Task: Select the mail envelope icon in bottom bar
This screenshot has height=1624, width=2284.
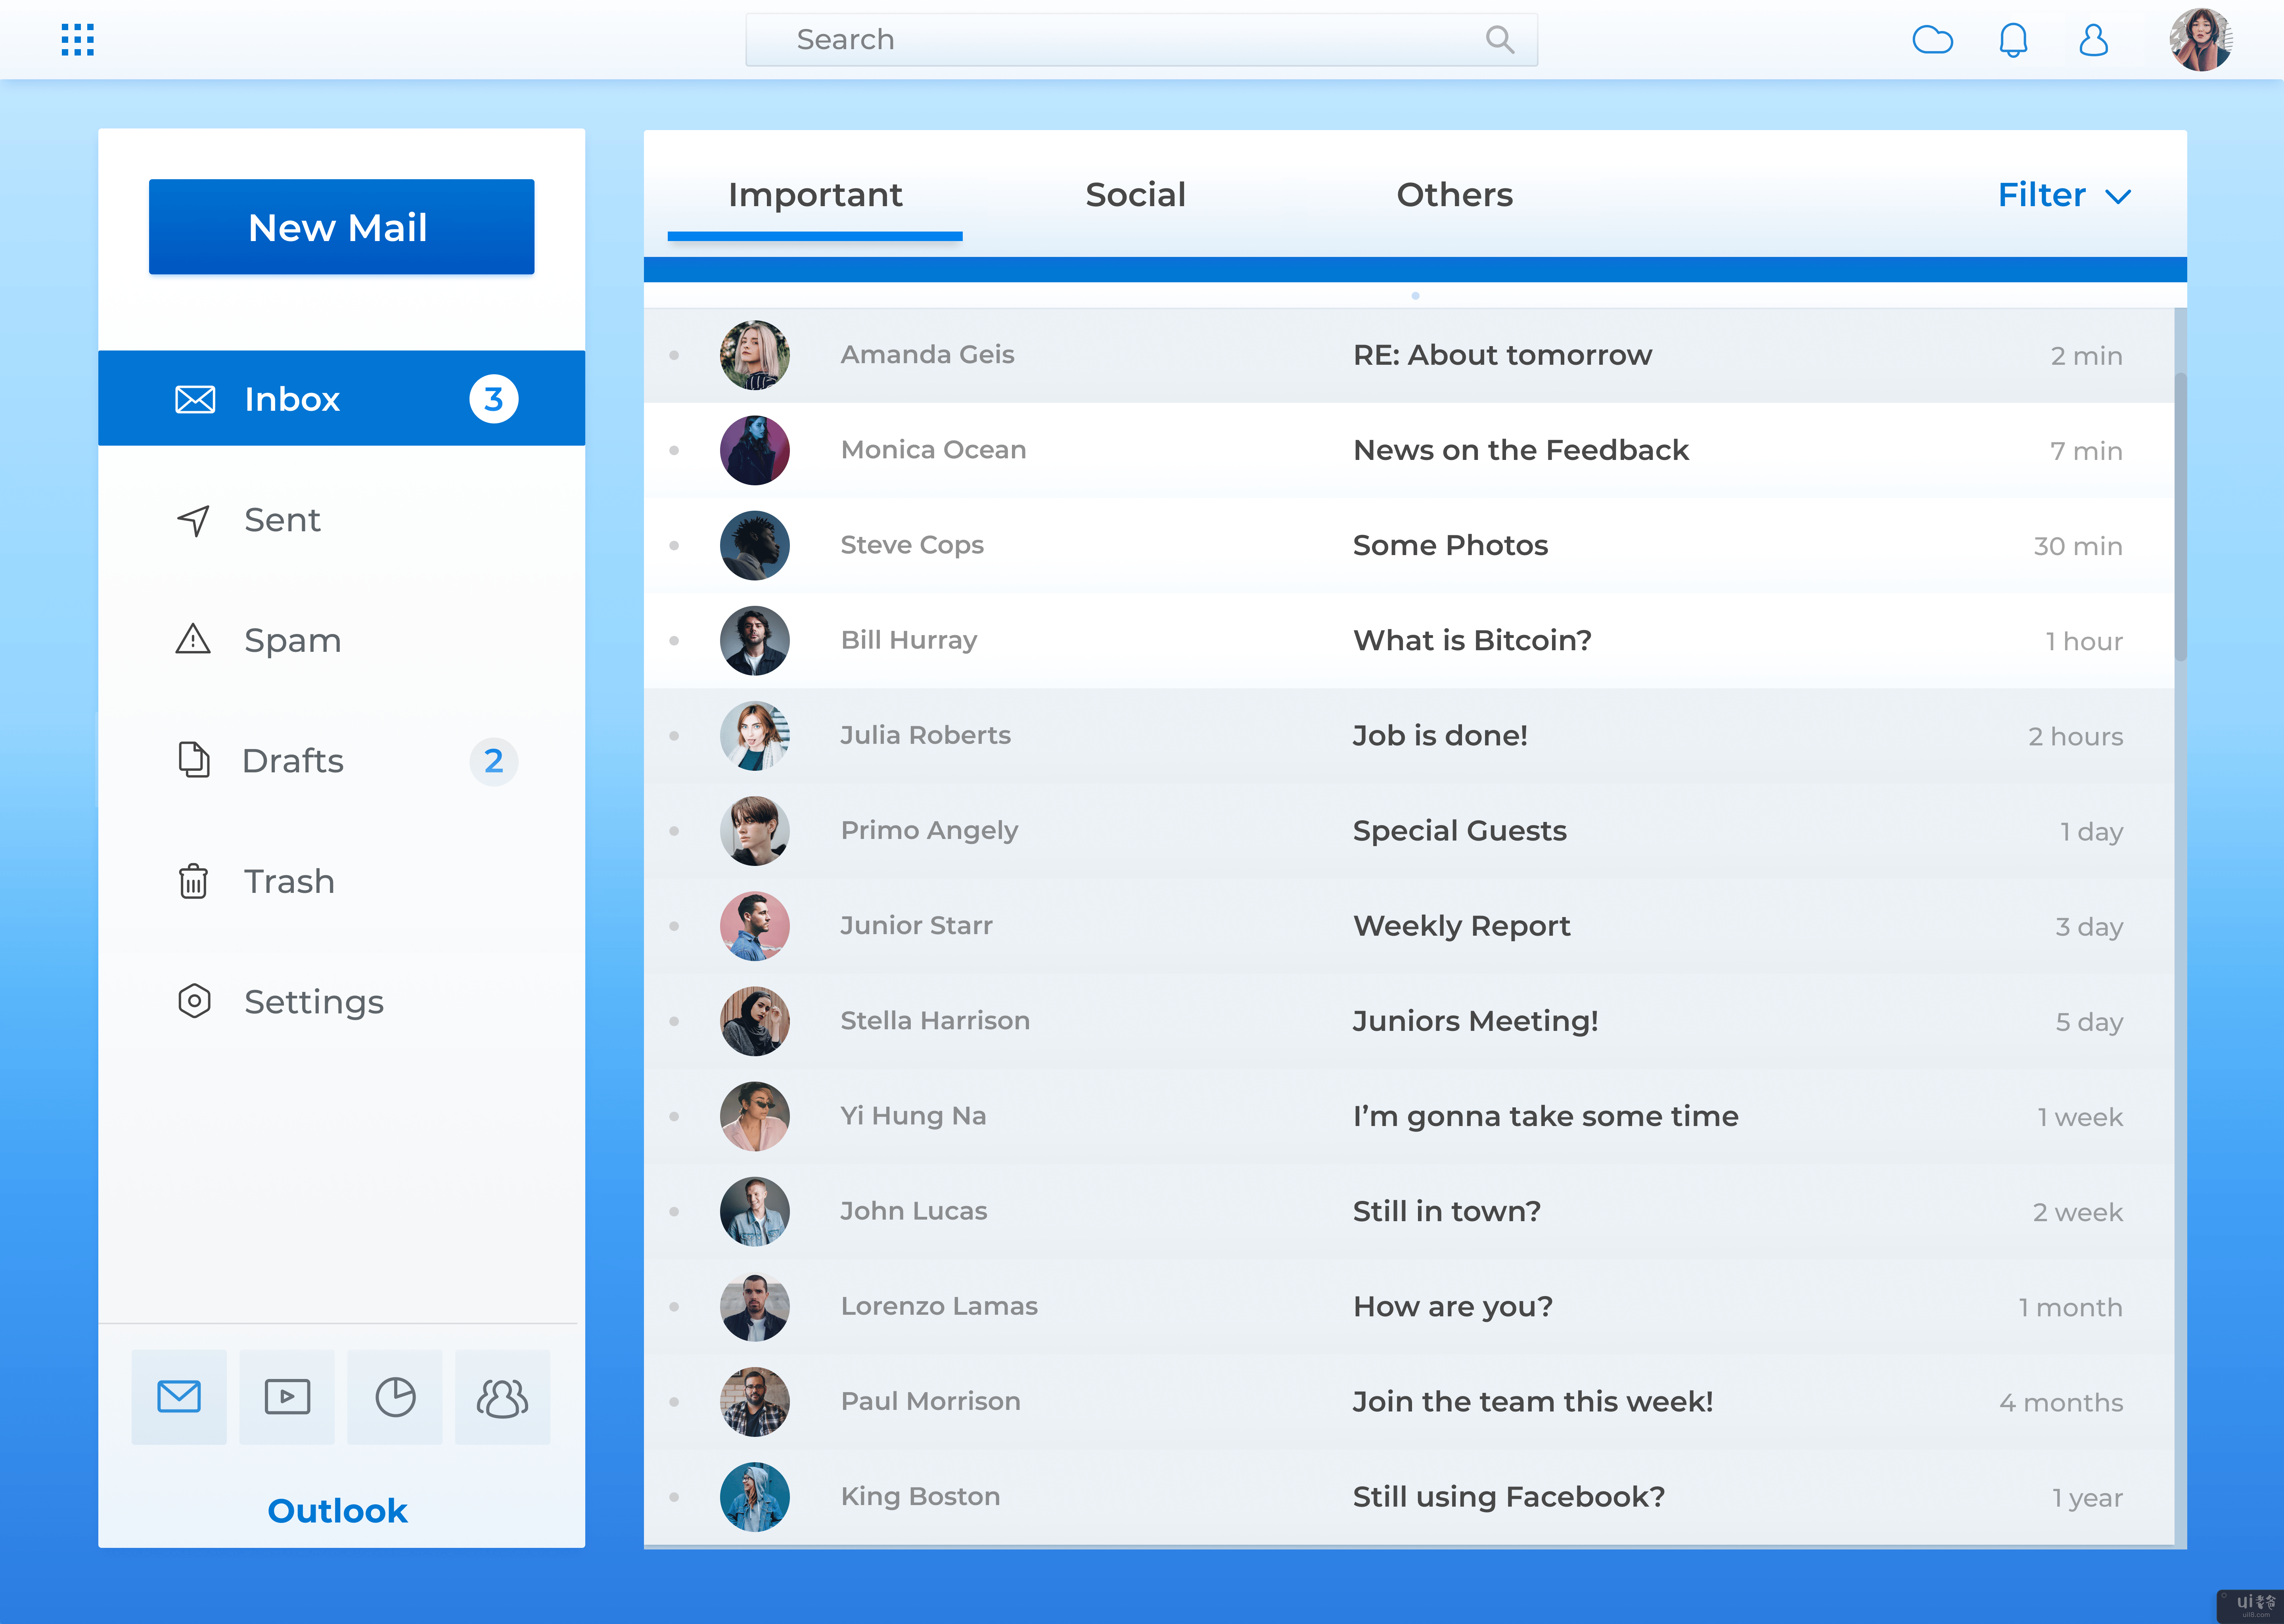Action: 179,1396
